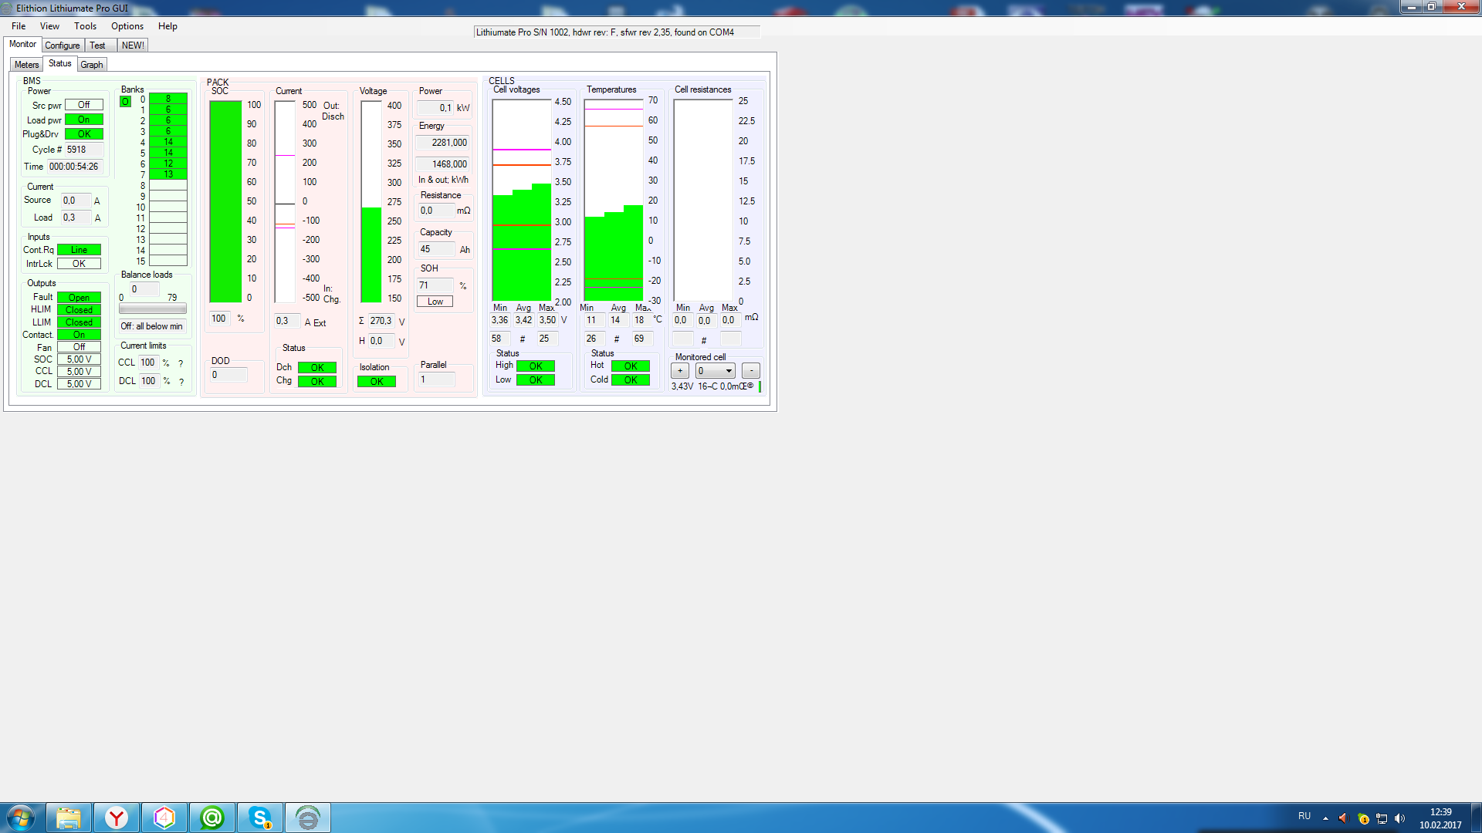Click the RU language indicator
The width and height of the screenshot is (1482, 833).
[x=1304, y=816]
